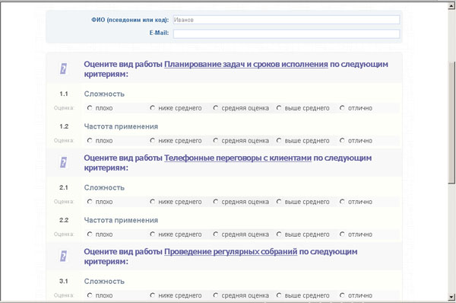456x303 pixels.
Task: Click question number 1.1 label
Action: point(64,94)
